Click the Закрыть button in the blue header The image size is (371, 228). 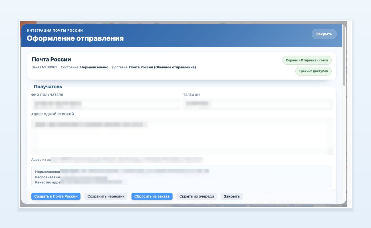point(324,34)
